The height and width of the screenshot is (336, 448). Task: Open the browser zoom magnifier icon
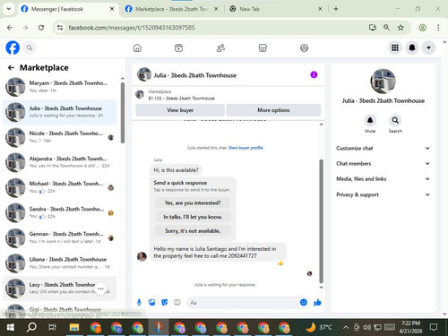point(386,28)
